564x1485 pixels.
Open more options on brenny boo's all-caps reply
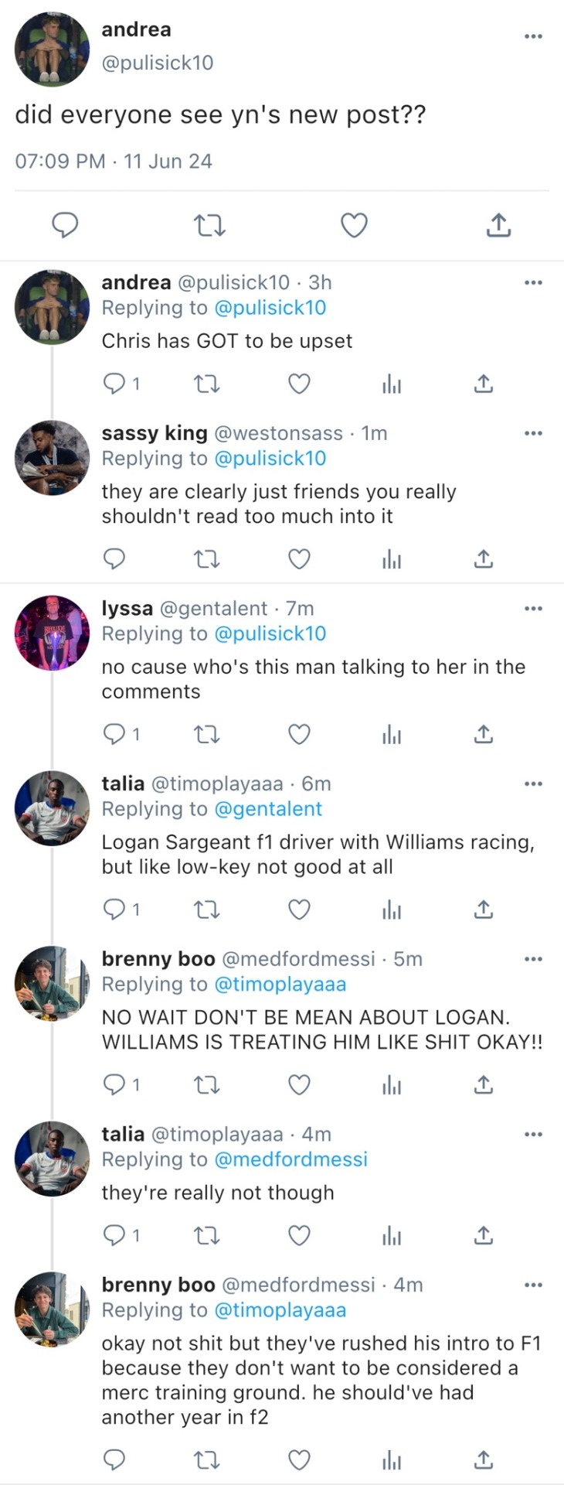(533, 959)
